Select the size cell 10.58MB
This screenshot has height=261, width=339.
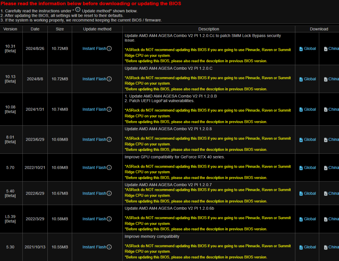point(60,219)
